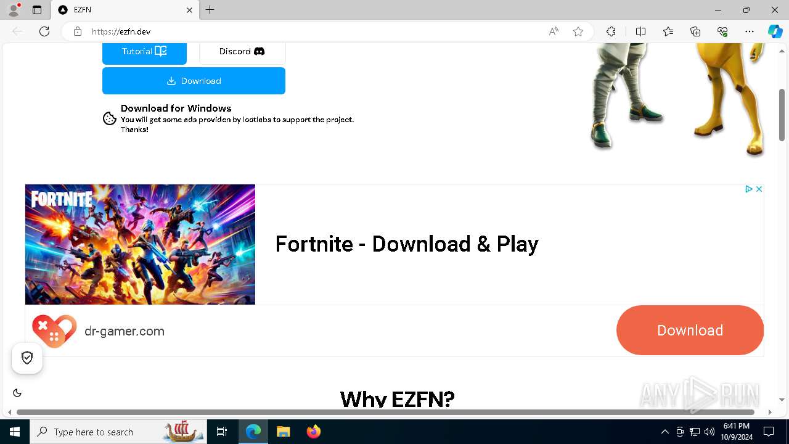Viewport: 789px width, 444px height.
Task: Open Copilot sidebar icon
Action: 775,31
